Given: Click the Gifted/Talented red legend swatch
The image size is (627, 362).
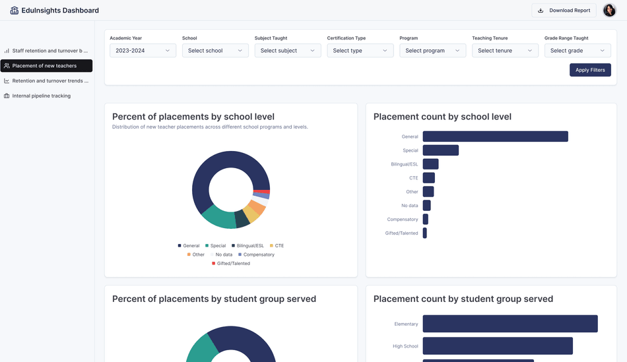Looking at the screenshot, I should coord(213,264).
